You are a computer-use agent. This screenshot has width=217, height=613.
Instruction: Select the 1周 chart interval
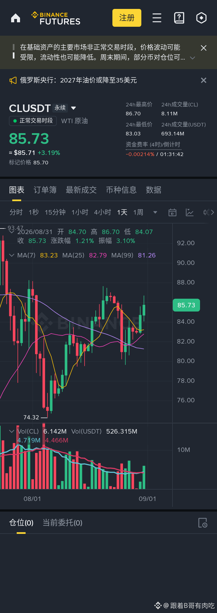point(138,212)
